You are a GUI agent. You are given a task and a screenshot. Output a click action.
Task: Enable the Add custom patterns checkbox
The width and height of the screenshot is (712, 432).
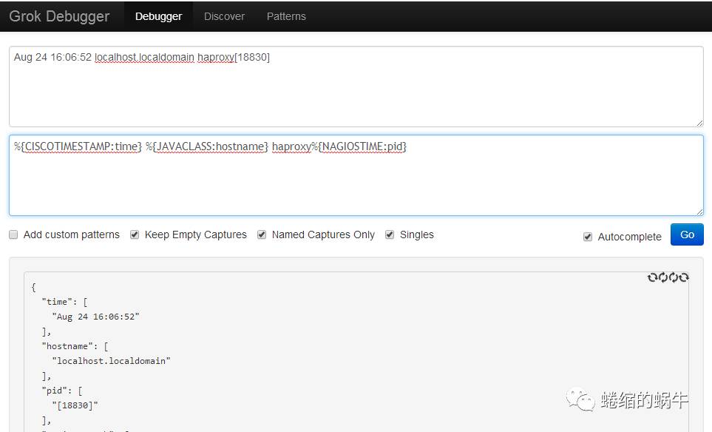(x=13, y=234)
